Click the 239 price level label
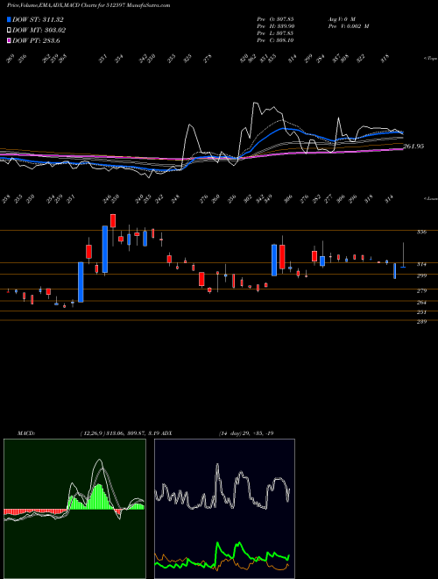This screenshot has width=438, height=579. pos(421,322)
